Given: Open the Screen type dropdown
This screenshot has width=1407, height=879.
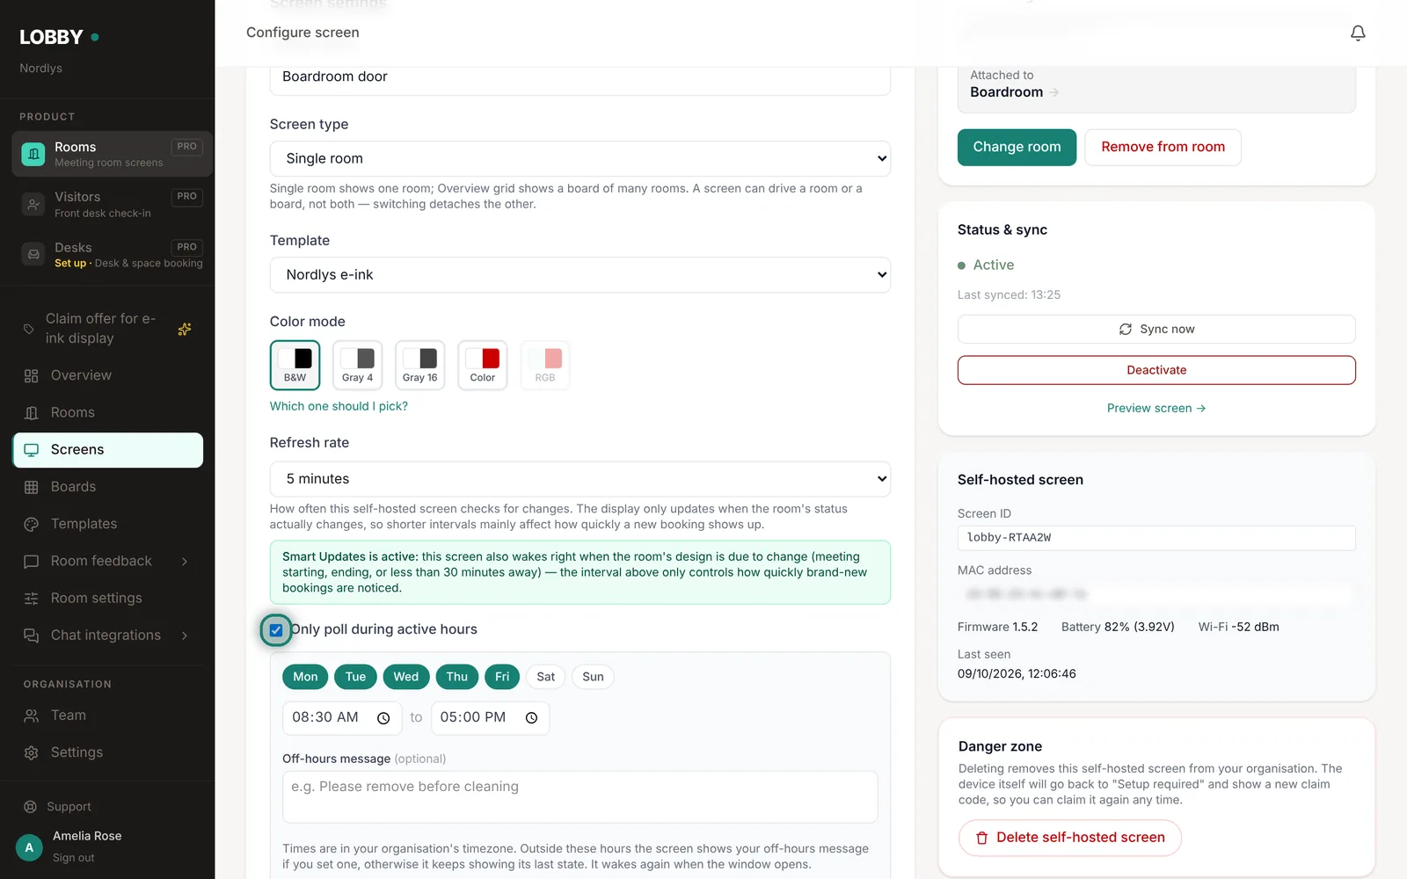Looking at the screenshot, I should pos(580,159).
